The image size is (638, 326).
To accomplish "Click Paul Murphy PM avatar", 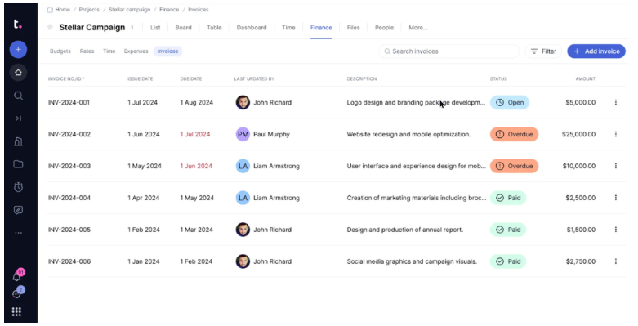I will click(x=243, y=134).
